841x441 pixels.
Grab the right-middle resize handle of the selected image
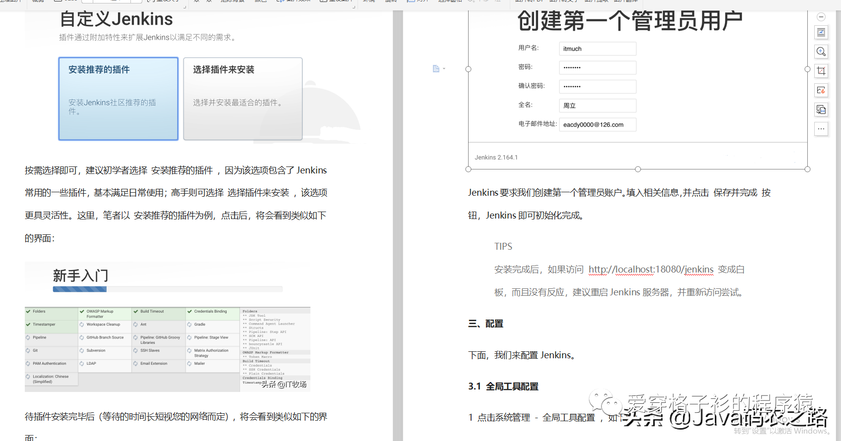point(807,69)
